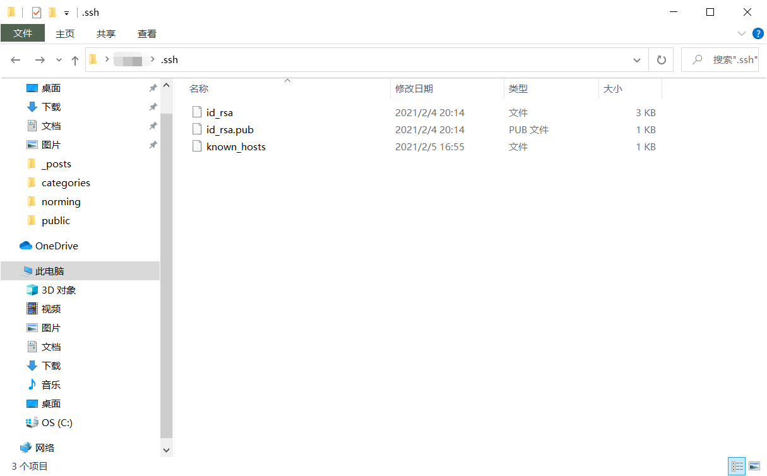Click the 3D 对象 cube icon
Image resolution: width=767 pixels, height=476 pixels.
click(x=32, y=290)
